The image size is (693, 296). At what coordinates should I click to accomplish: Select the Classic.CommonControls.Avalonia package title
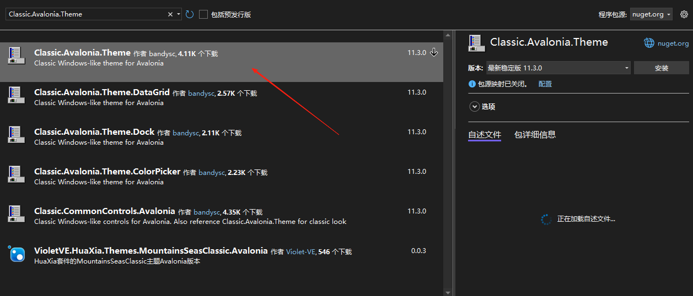[105, 211]
